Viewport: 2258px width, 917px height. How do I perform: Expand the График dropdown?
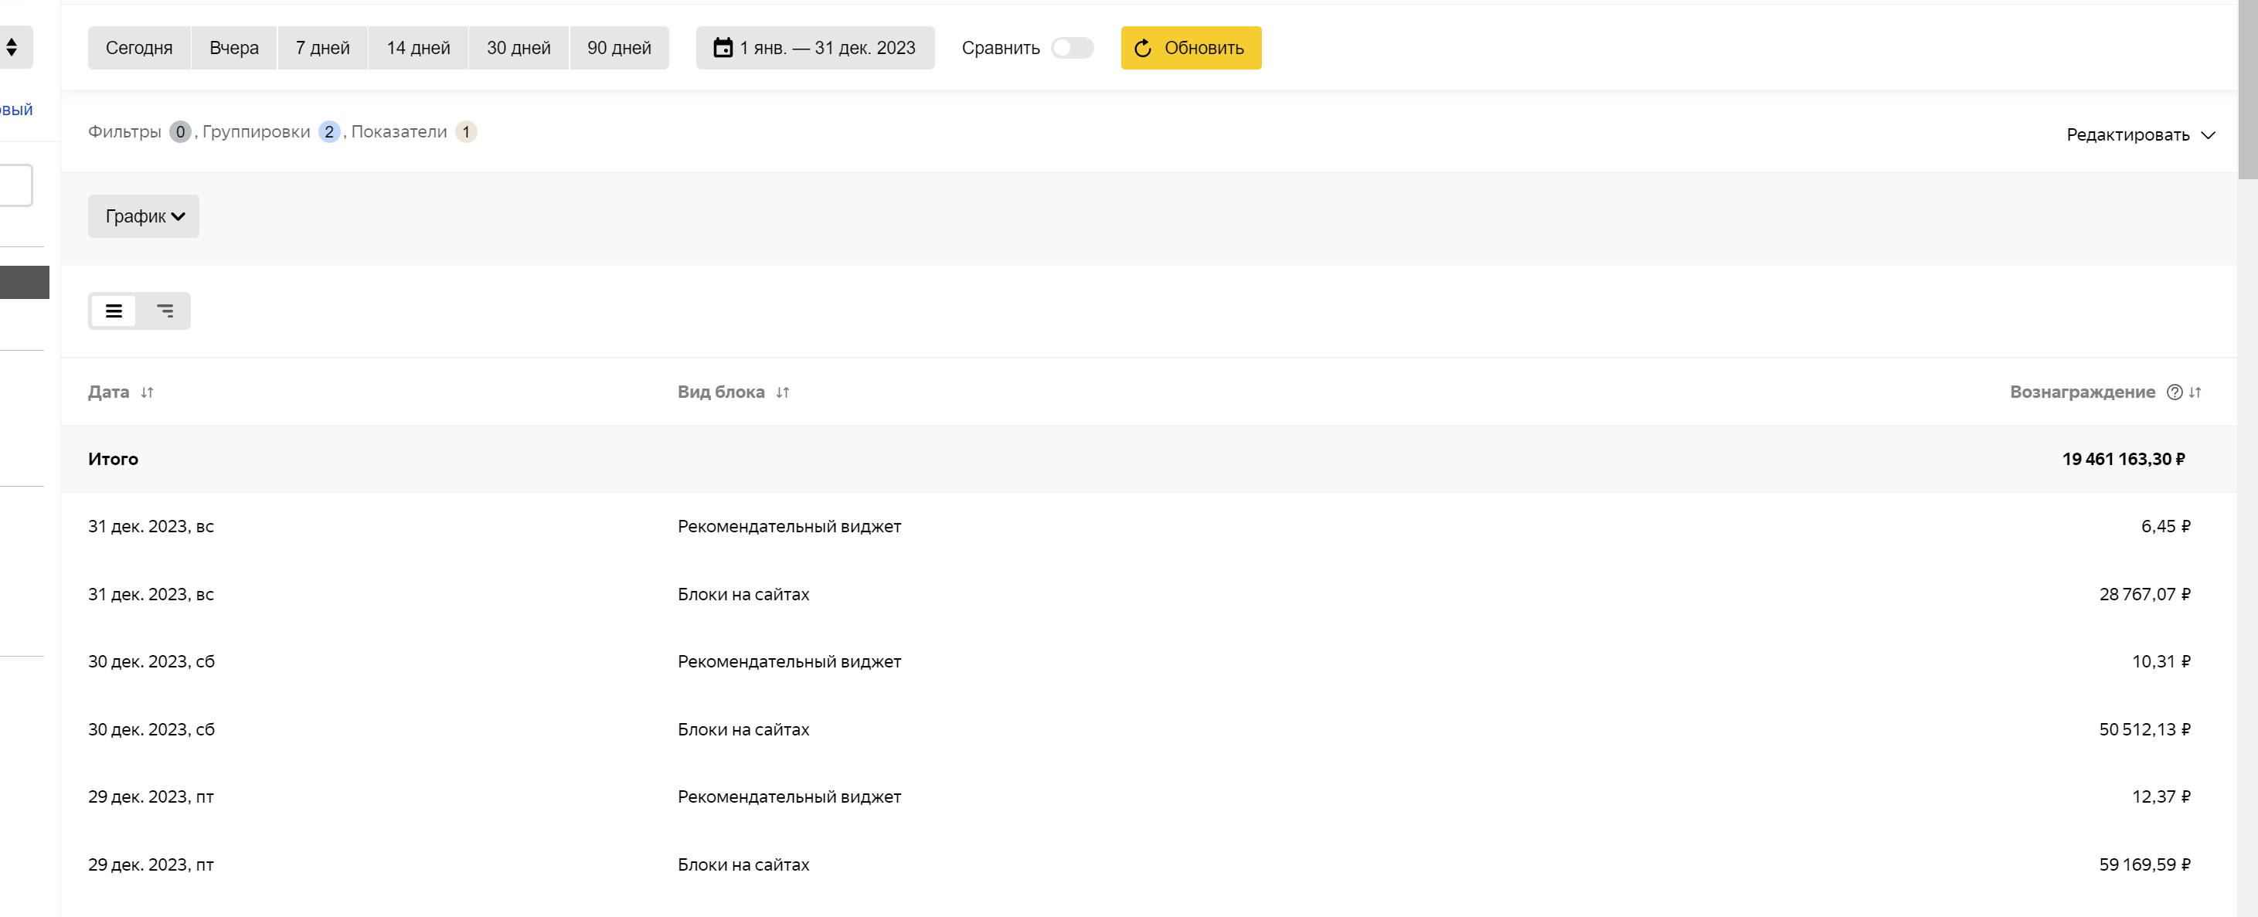(143, 216)
